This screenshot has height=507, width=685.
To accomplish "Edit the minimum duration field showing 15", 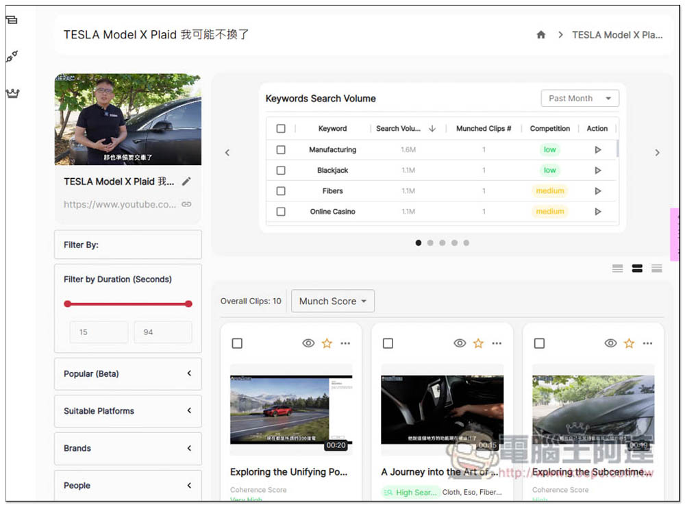I will (99, 332).
